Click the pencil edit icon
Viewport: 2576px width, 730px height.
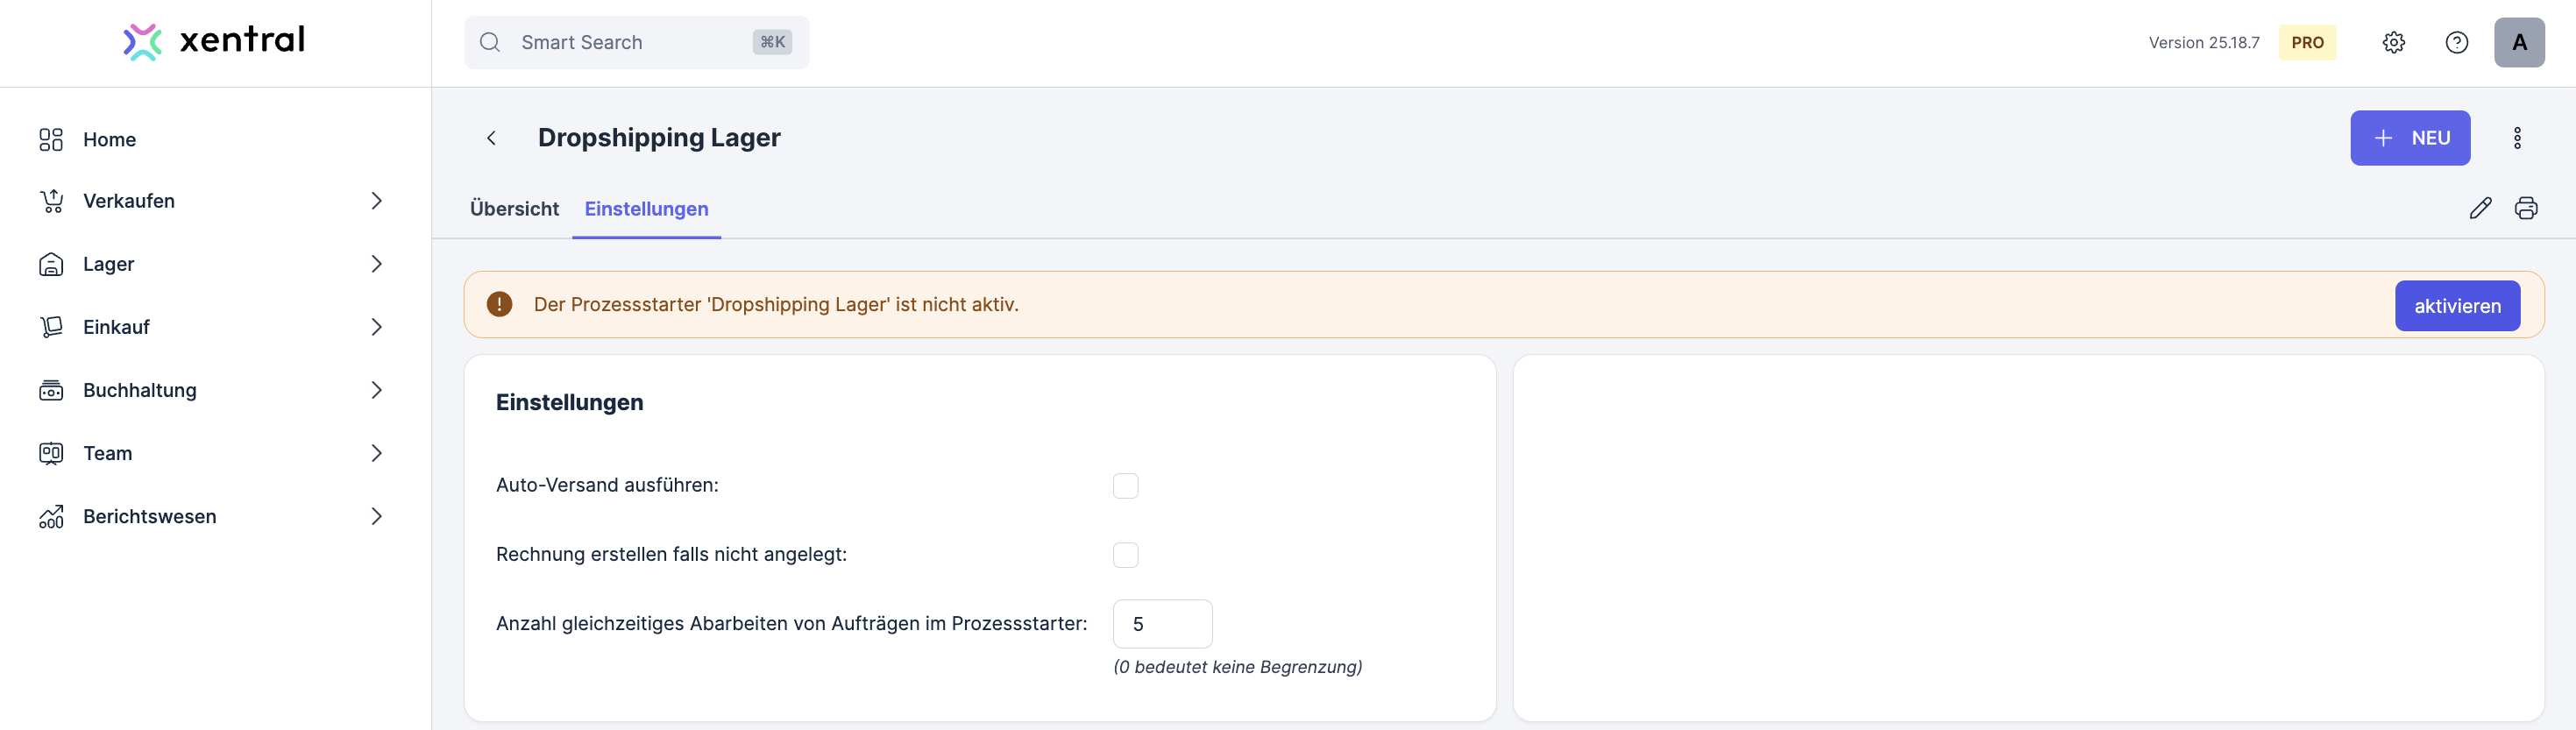point(2480,208)
